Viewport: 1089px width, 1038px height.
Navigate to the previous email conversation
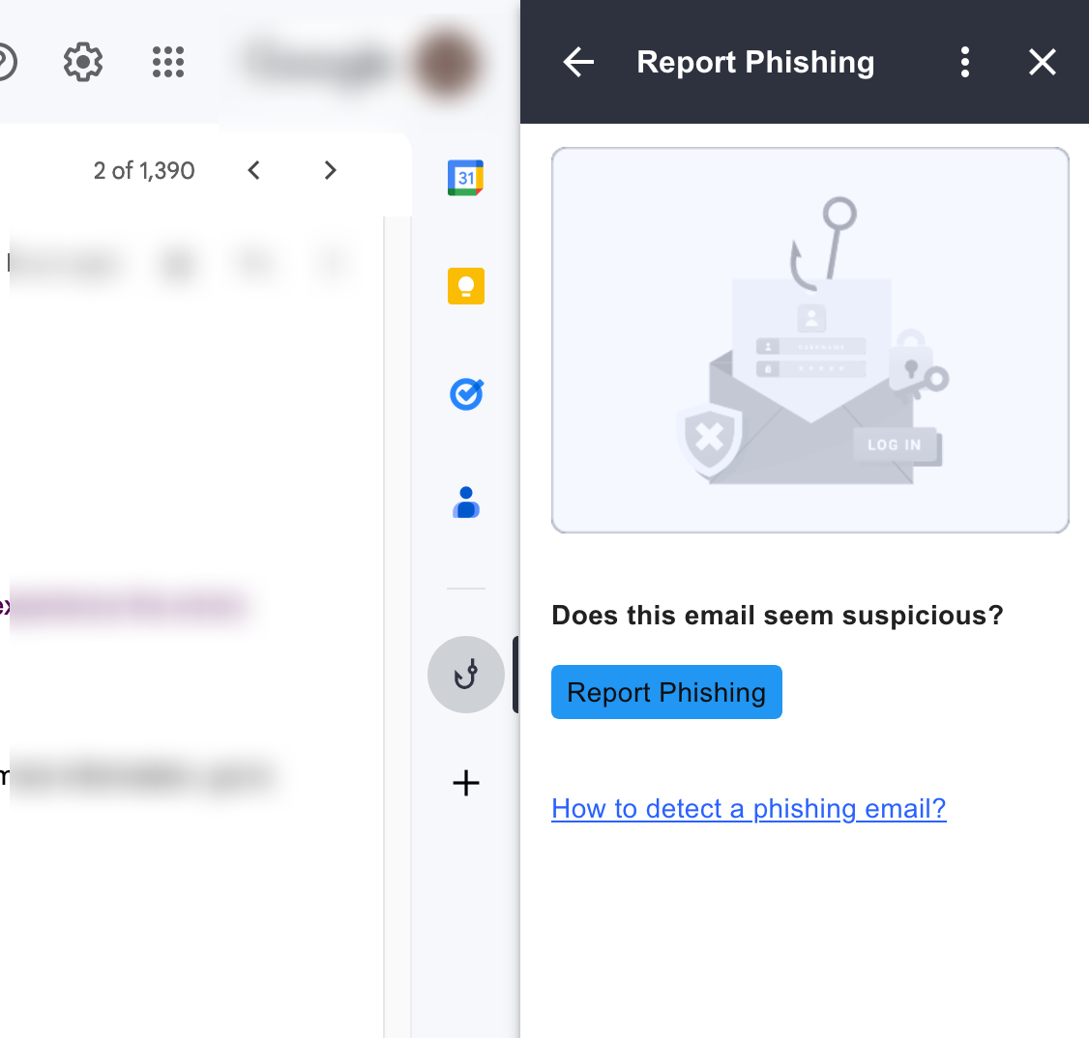click(x=252, y=169)
